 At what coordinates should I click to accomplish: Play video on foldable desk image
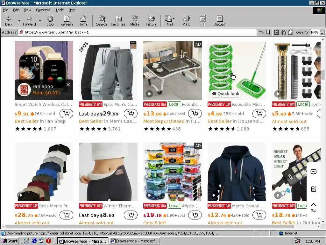coord(149,94)
